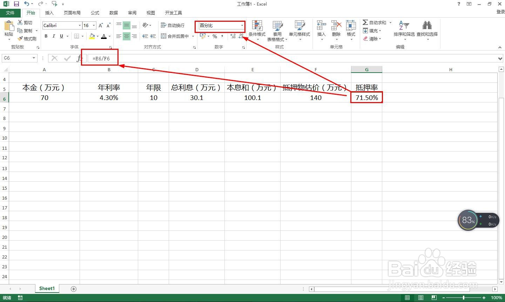Apply Percent Style with the % icon
Screen dimensions: 505x302
point(215,36)
